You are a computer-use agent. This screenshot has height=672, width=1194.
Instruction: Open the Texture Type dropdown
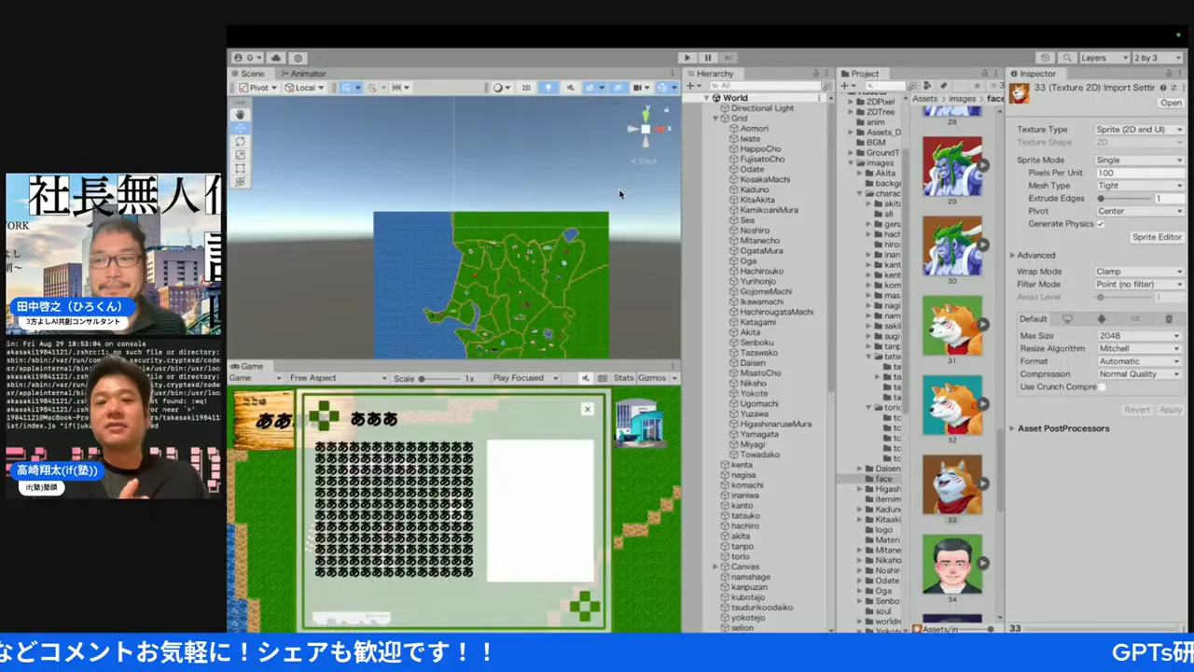coord(1138,130)
